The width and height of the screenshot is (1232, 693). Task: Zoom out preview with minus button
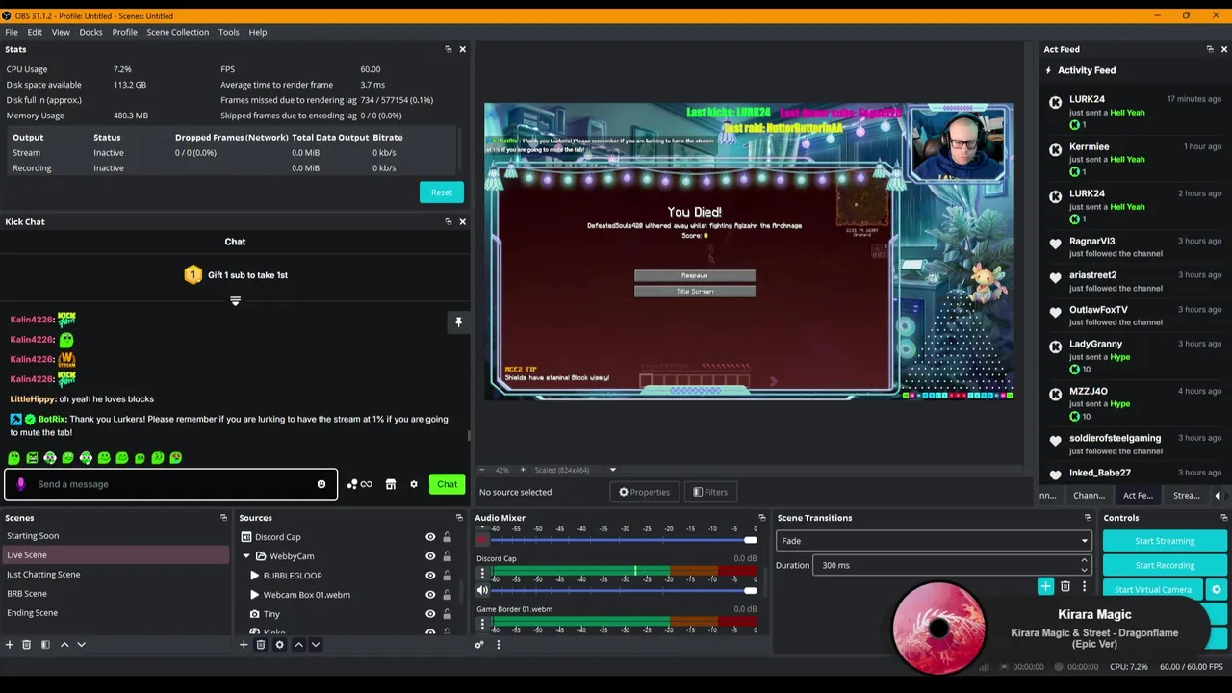(x=481, y=470)
